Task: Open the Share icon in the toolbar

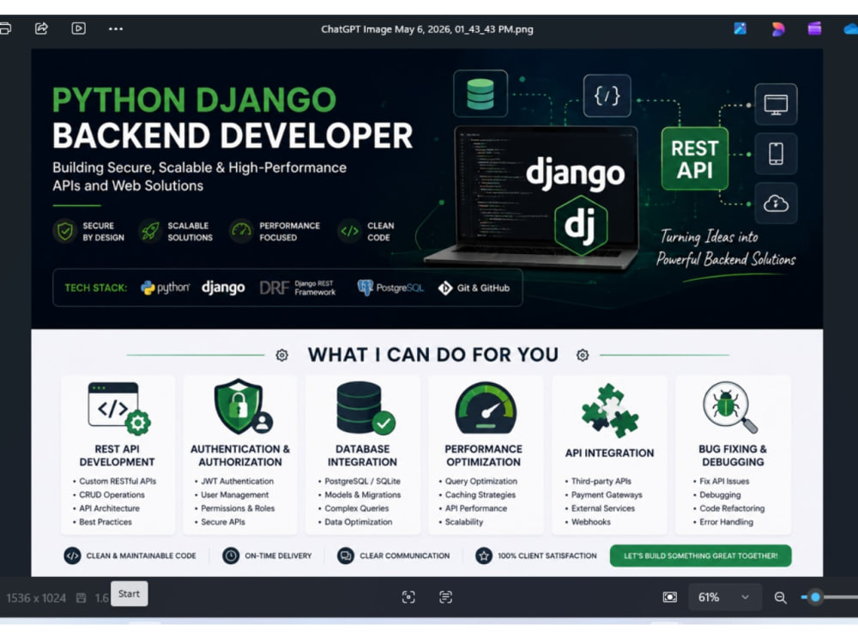Action: coord(41,28)
